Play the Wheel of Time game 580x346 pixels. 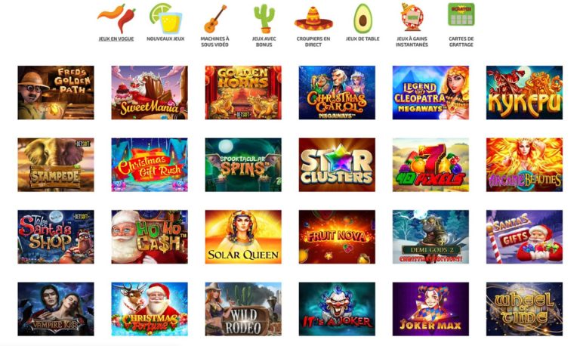[525, 309]
